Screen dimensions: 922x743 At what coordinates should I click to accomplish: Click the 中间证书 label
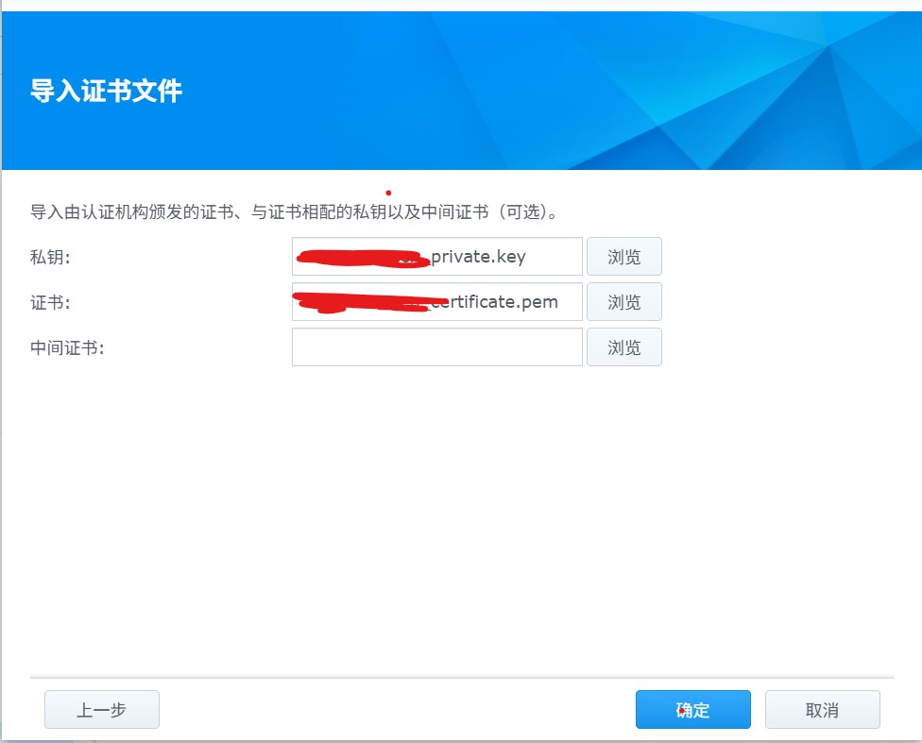(x=67, y=347)
